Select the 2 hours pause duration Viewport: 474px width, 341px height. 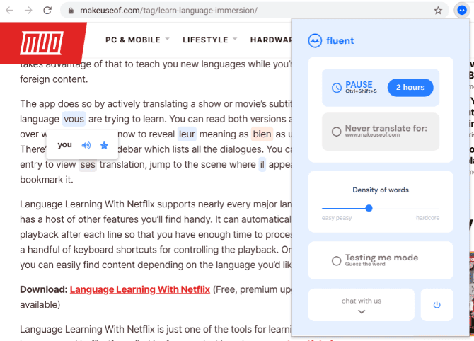pyautogui.click(x=410, y=87)
